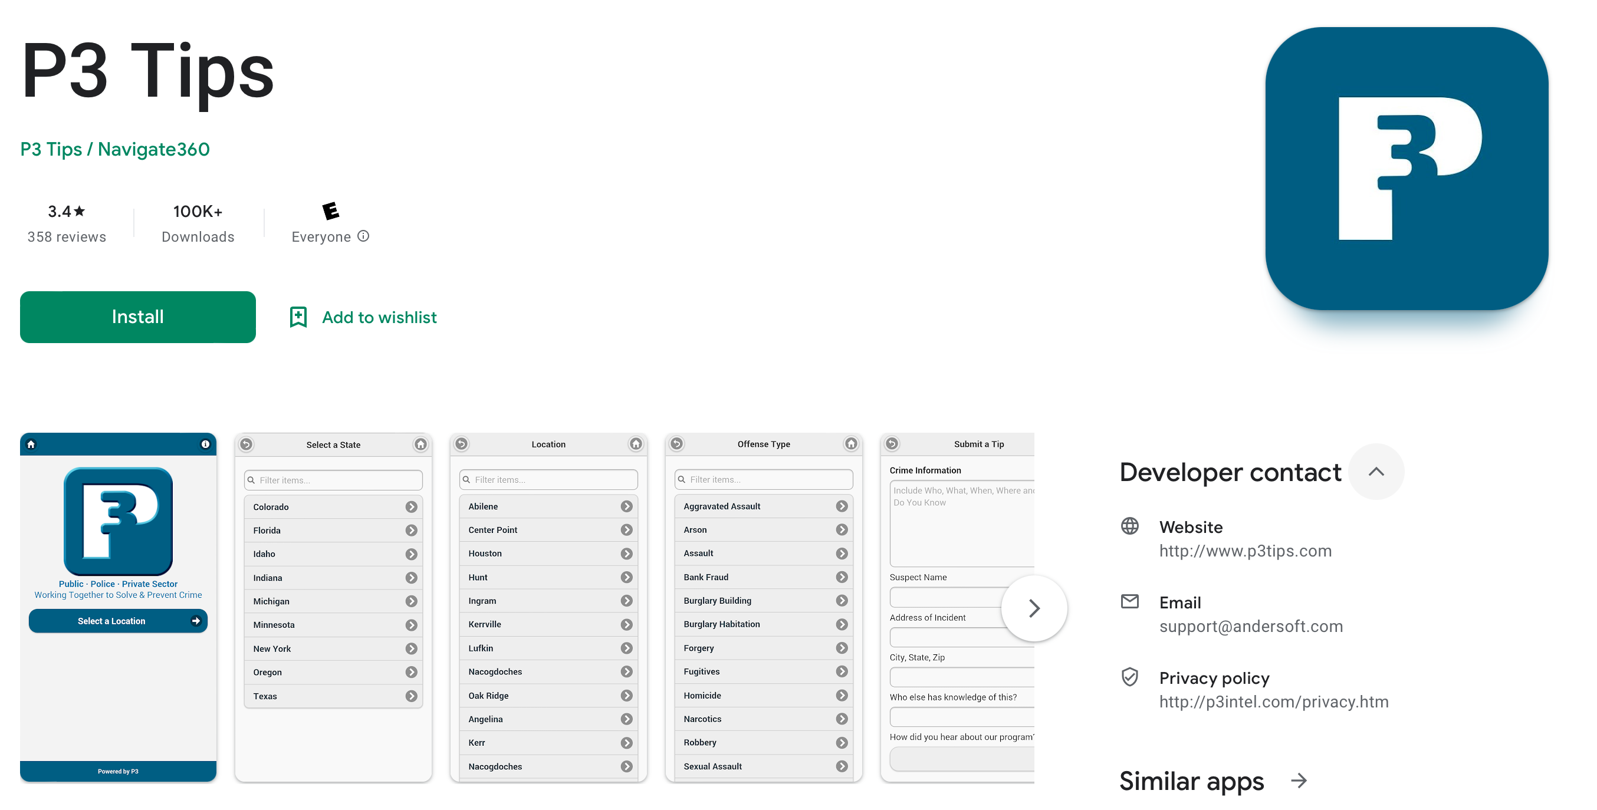Viewport: 1597px width, 810px height.
Task: Click the green Install button
Action: [x=137, y=317]
